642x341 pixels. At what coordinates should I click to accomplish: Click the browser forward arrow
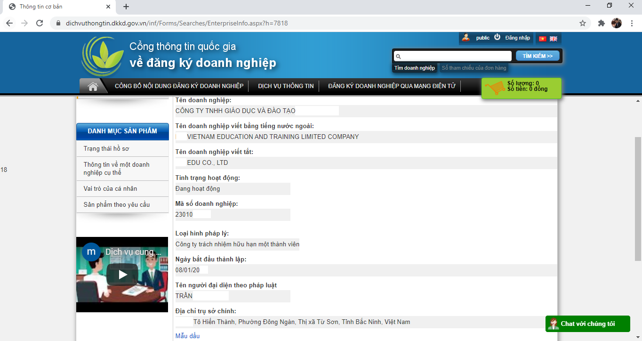24,23
